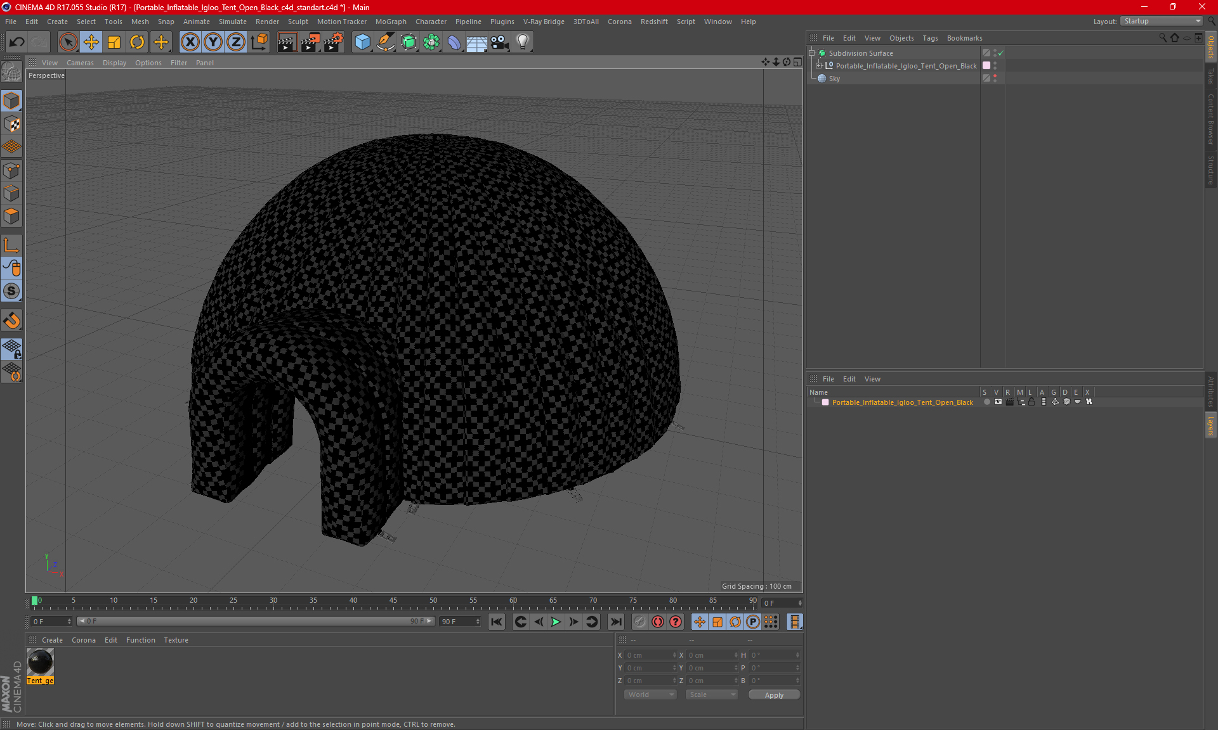The height and width of the screenshot is (730, 1218).
Task: Open the viewport Display menu
Action: click(114, 63)
